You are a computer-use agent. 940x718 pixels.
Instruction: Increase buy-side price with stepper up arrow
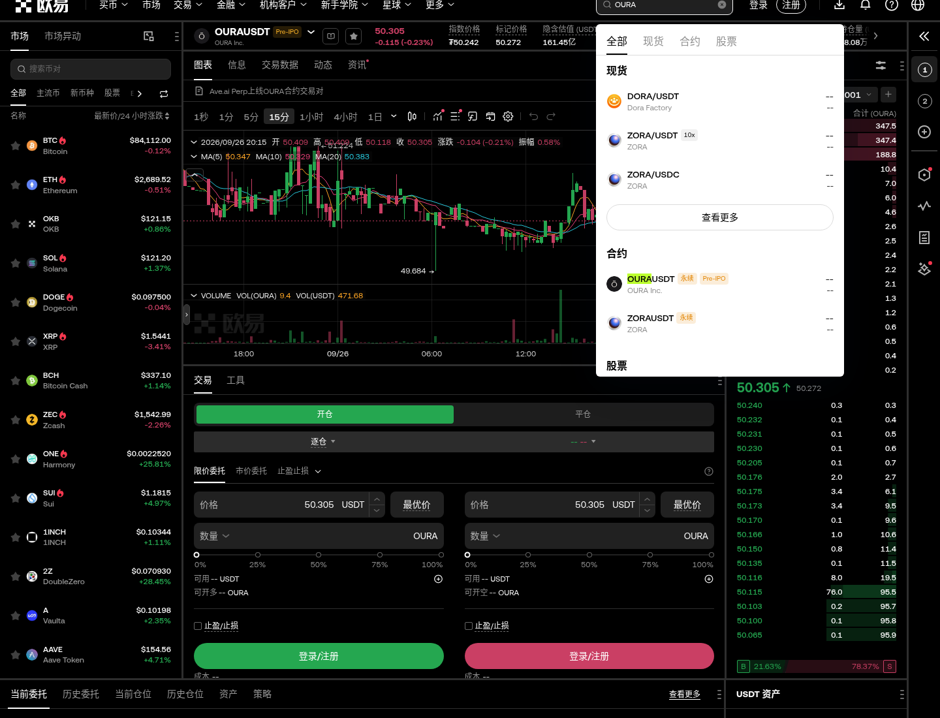point(377,499)
